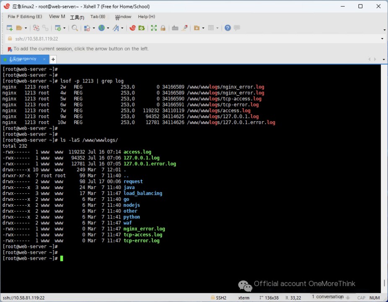Click the nodejs directory name

(x=132, y=205)
